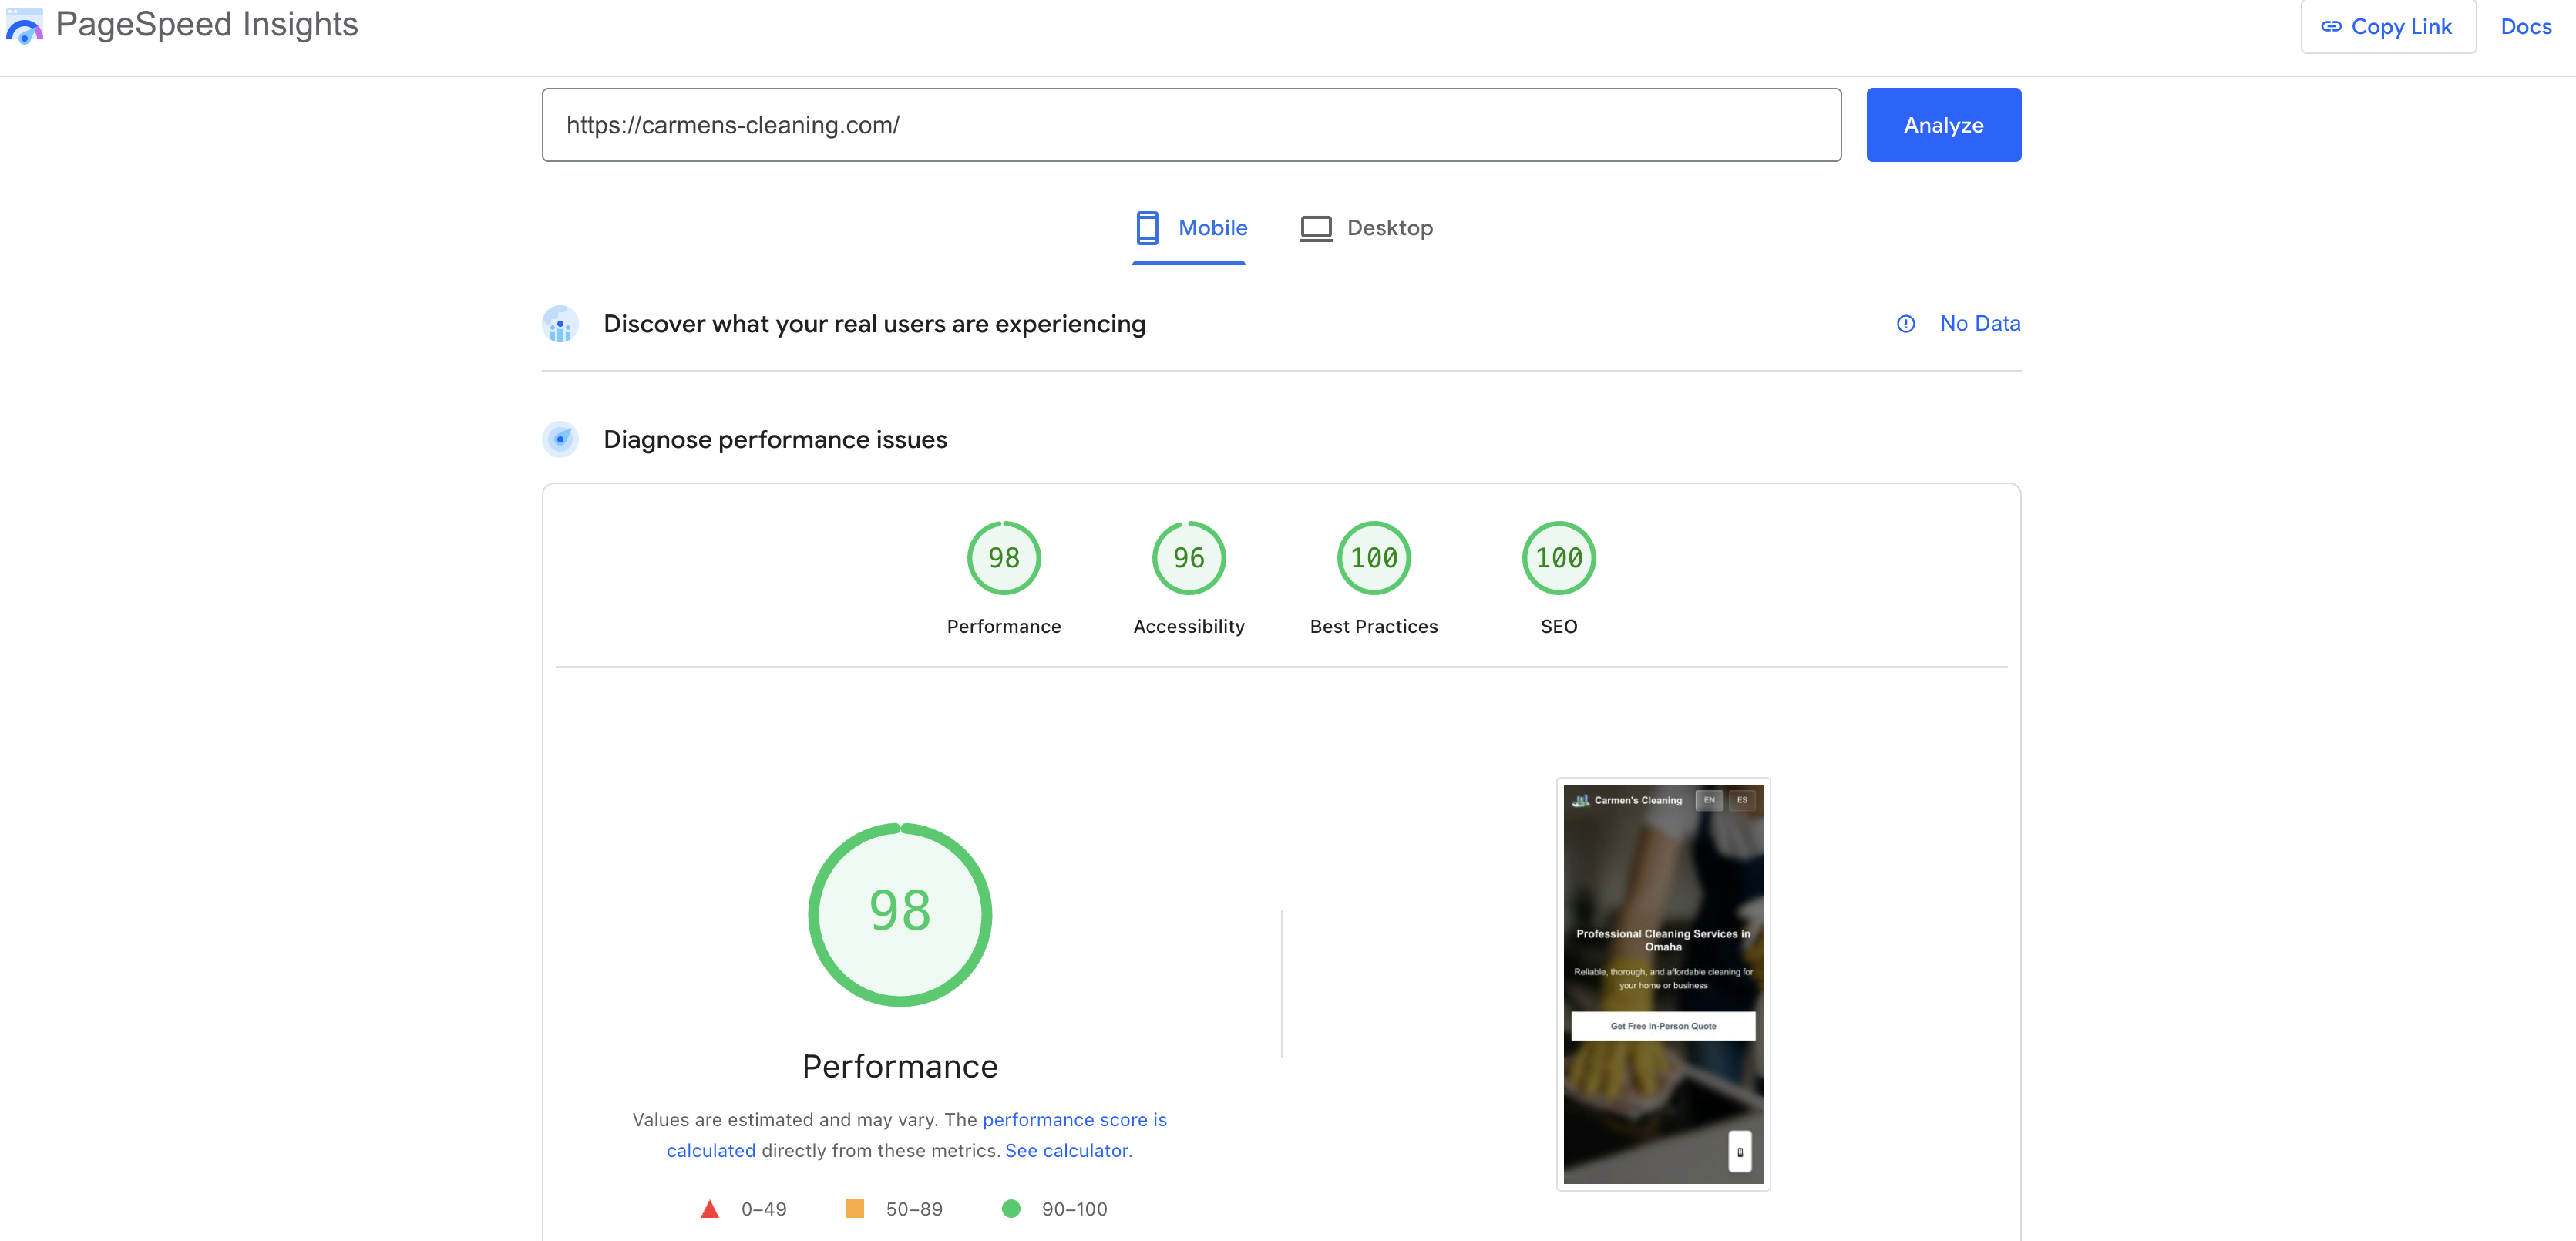The height and width of the screenshot is (1241, 2576).
Task: Click inside the URL input field
Action: 1190,124
